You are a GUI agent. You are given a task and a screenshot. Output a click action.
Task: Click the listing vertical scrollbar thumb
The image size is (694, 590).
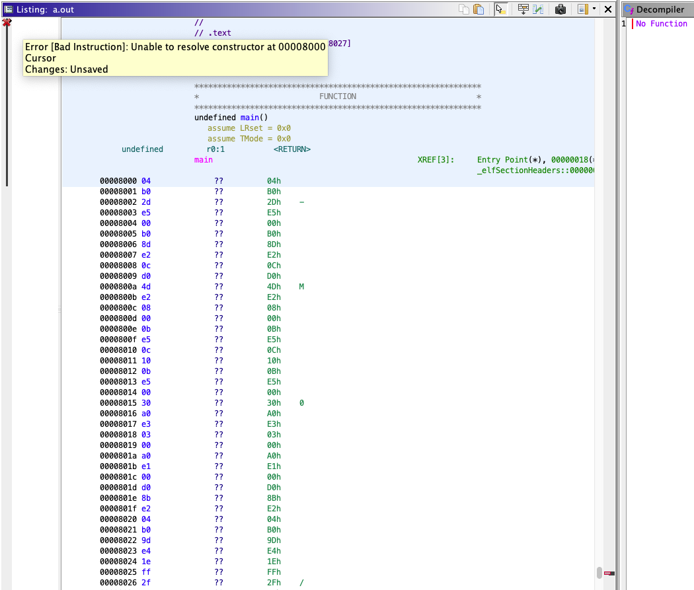pos(599,573)
